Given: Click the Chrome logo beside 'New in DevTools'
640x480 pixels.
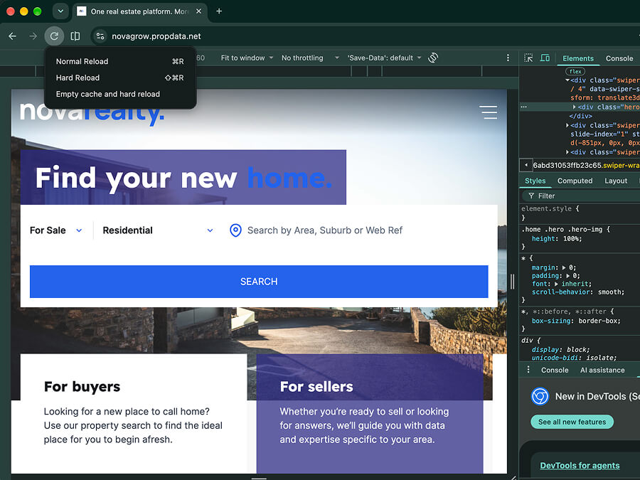Looking at the screenshot, I should 540,396.
